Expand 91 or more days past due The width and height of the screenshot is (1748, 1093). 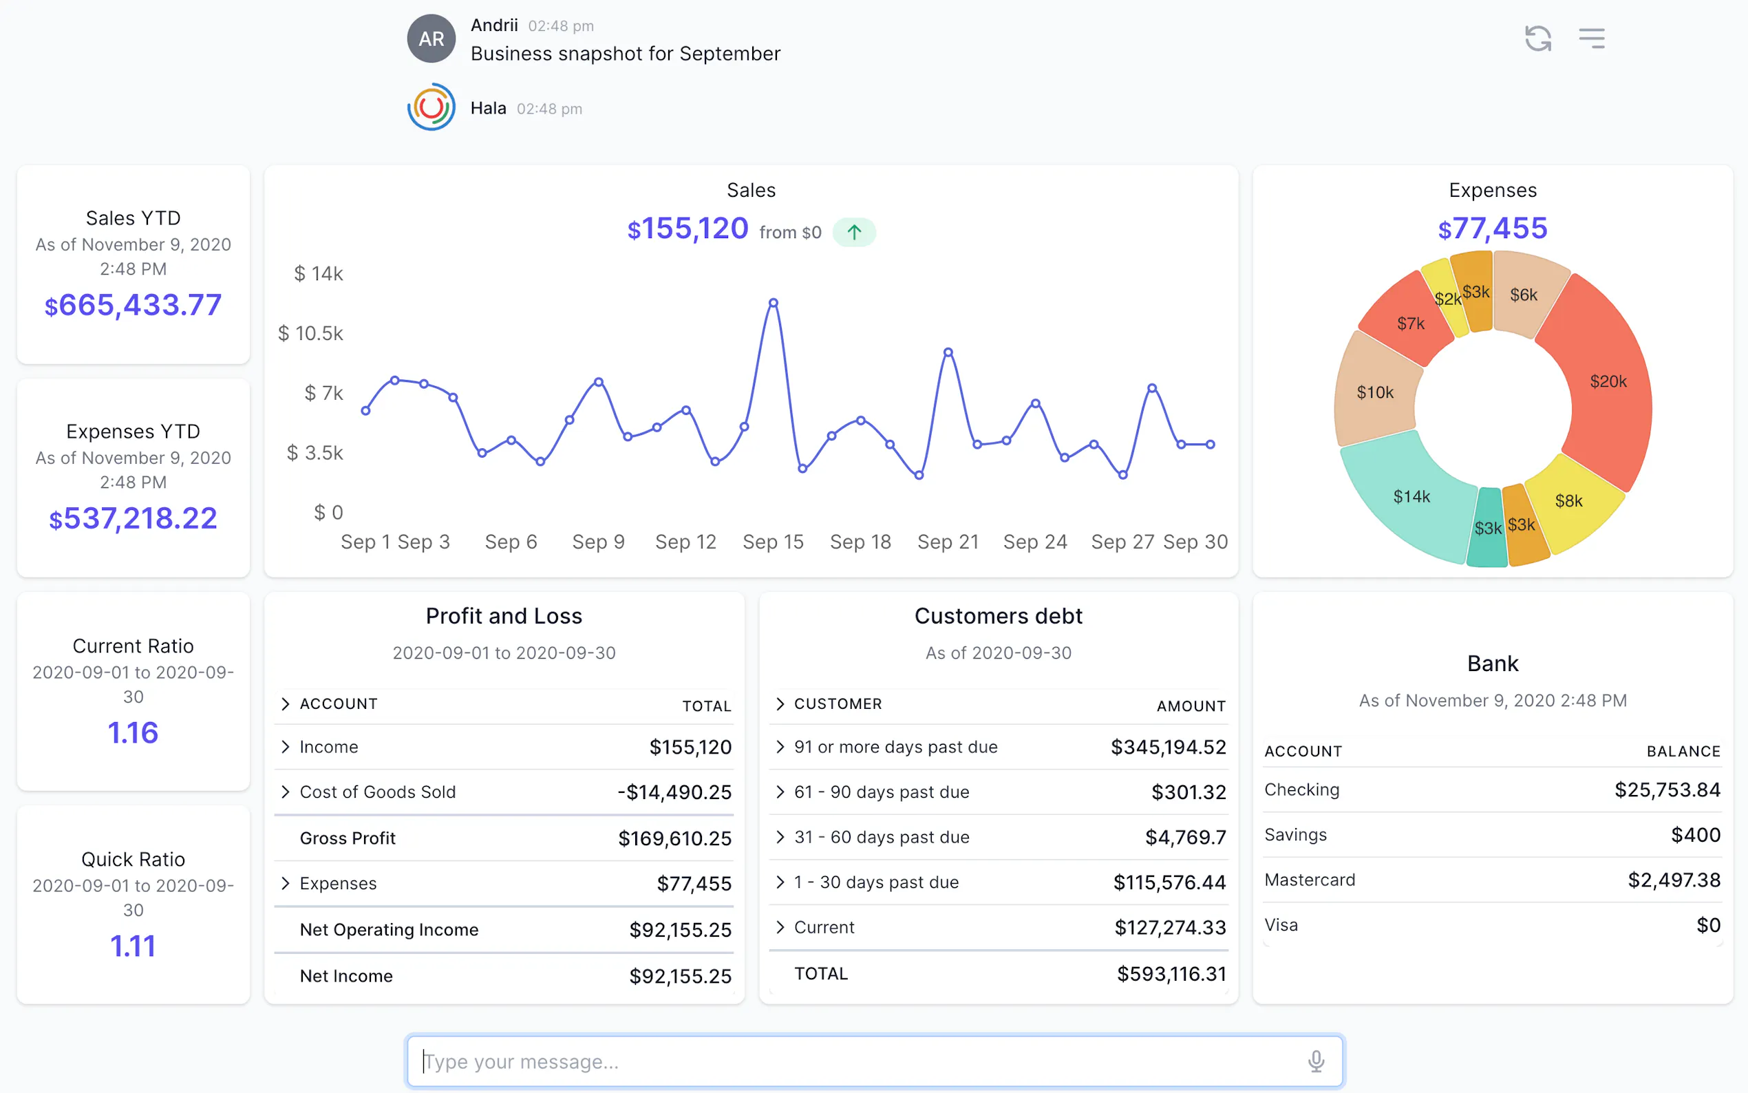coord(780,747)
